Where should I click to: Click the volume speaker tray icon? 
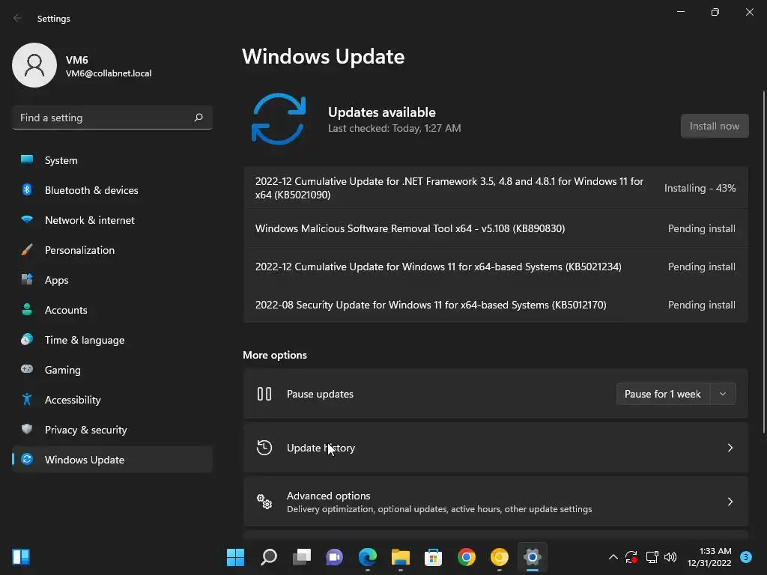point(670,557)
